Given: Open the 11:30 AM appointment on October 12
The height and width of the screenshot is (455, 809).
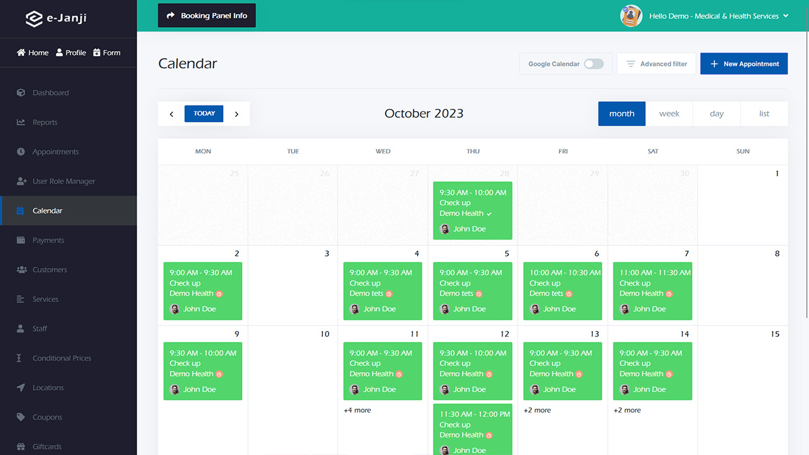Looking at the screenshot, I should coord(473,430).
